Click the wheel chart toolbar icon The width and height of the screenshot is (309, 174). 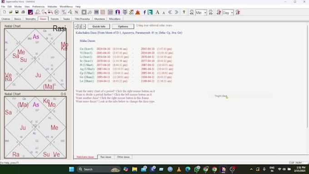pyautogui.click(x=56, y=12)
